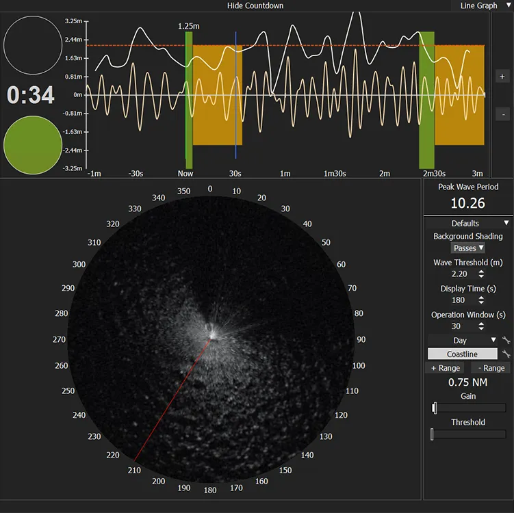Viewport: 514px width, 513px height.
Task: Click Hide Countdown at the top
Action: (x=255, y=5)
